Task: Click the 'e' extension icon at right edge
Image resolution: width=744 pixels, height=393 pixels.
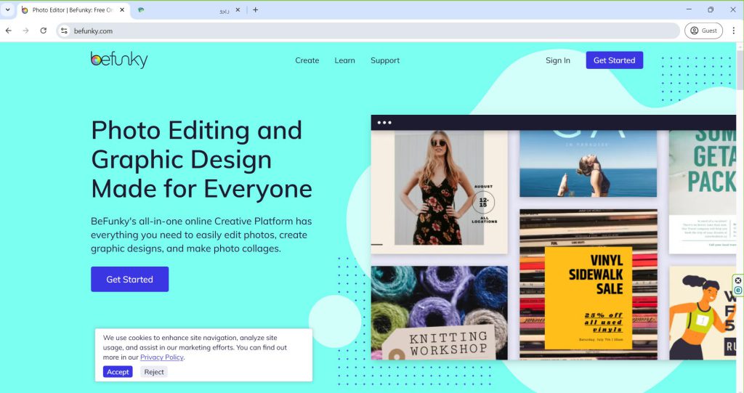Action: pos(738,290)
